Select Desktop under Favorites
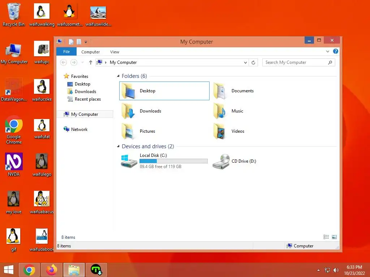The width and height of the screenshot is (370, 277). coord(78,84)
